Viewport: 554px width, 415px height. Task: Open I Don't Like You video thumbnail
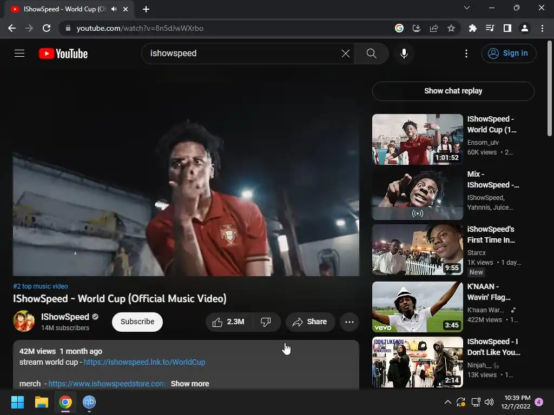[x=417, y=362]
